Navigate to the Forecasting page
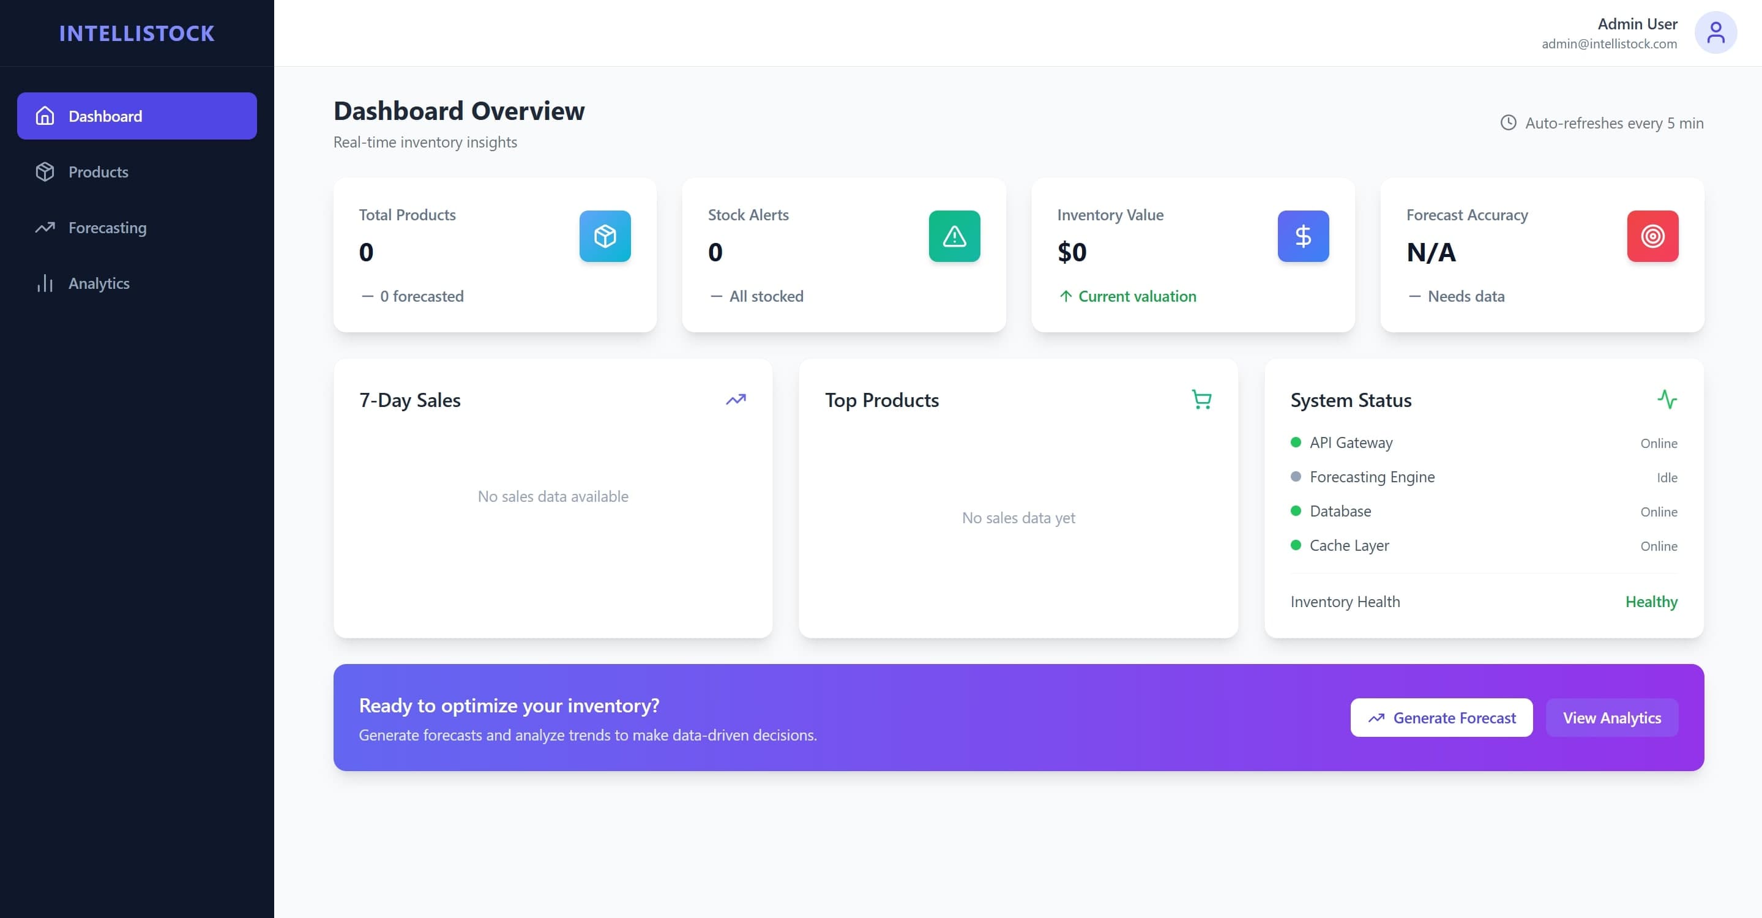This screenshot has width=1762, height=918. [106, 228]
